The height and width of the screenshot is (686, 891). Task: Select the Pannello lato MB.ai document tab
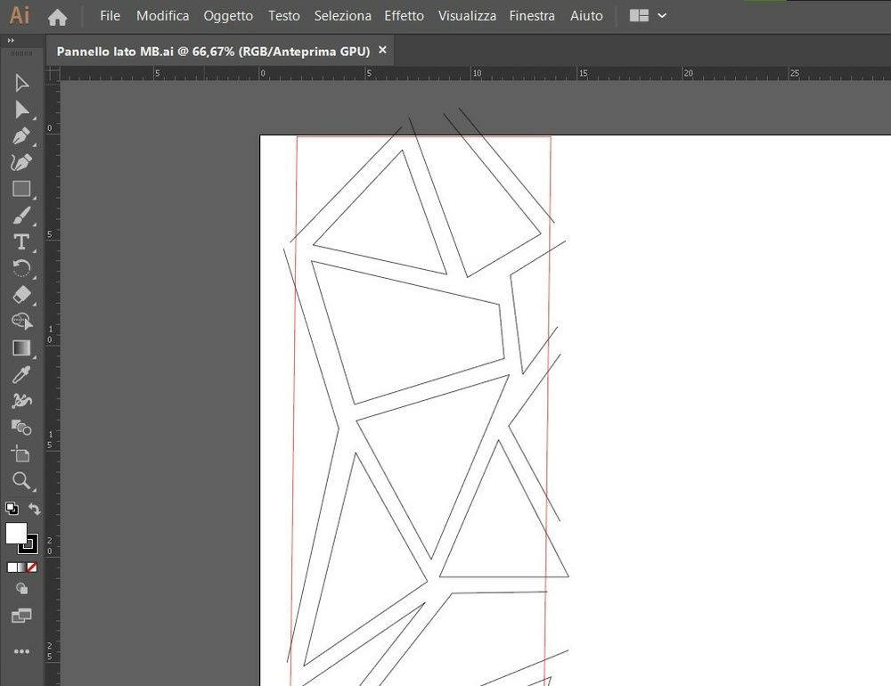(x=214, y=51)
